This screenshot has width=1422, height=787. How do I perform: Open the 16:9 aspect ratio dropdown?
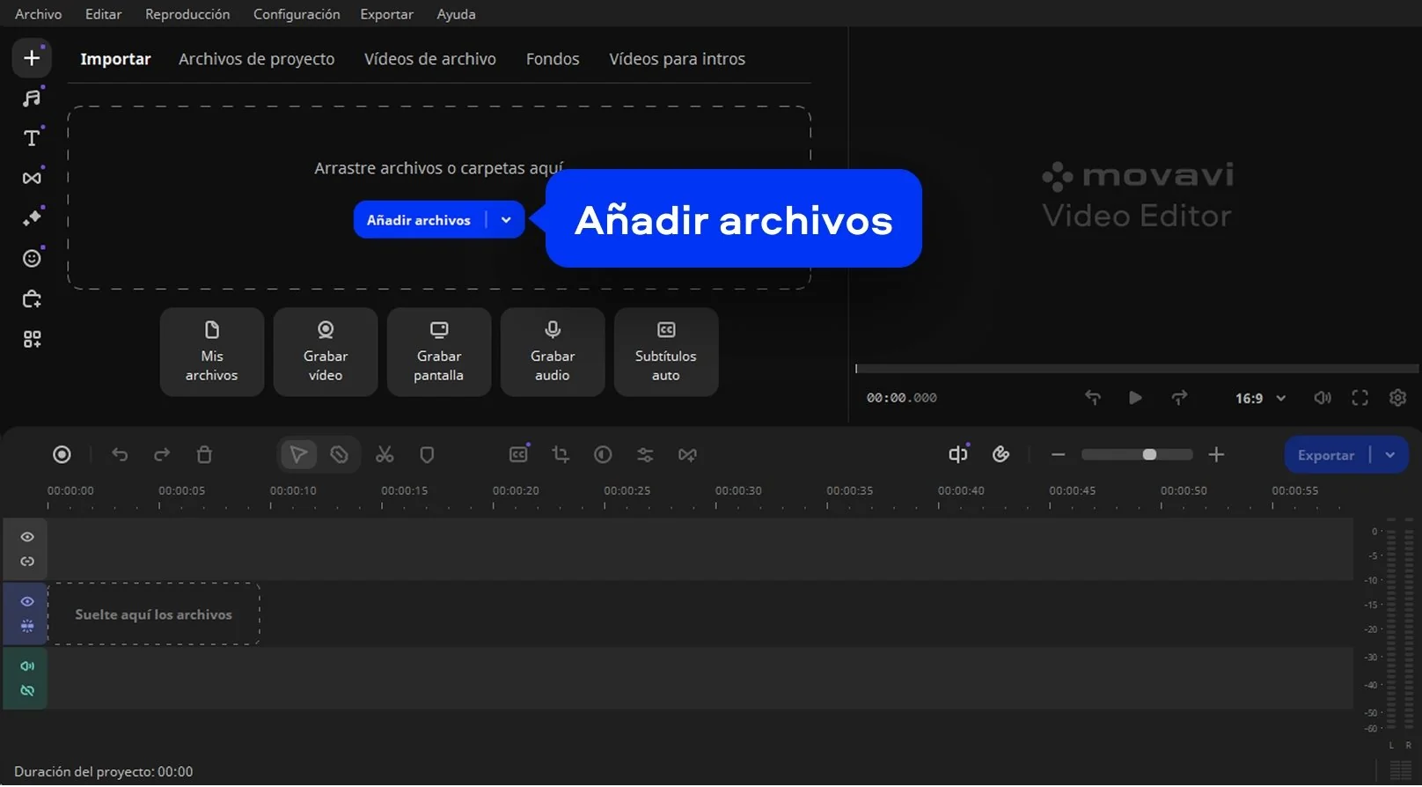(1260, 399)
